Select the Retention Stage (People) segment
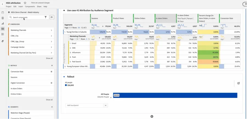The height and width of the screenshot is (119, 247). [31, 113]
